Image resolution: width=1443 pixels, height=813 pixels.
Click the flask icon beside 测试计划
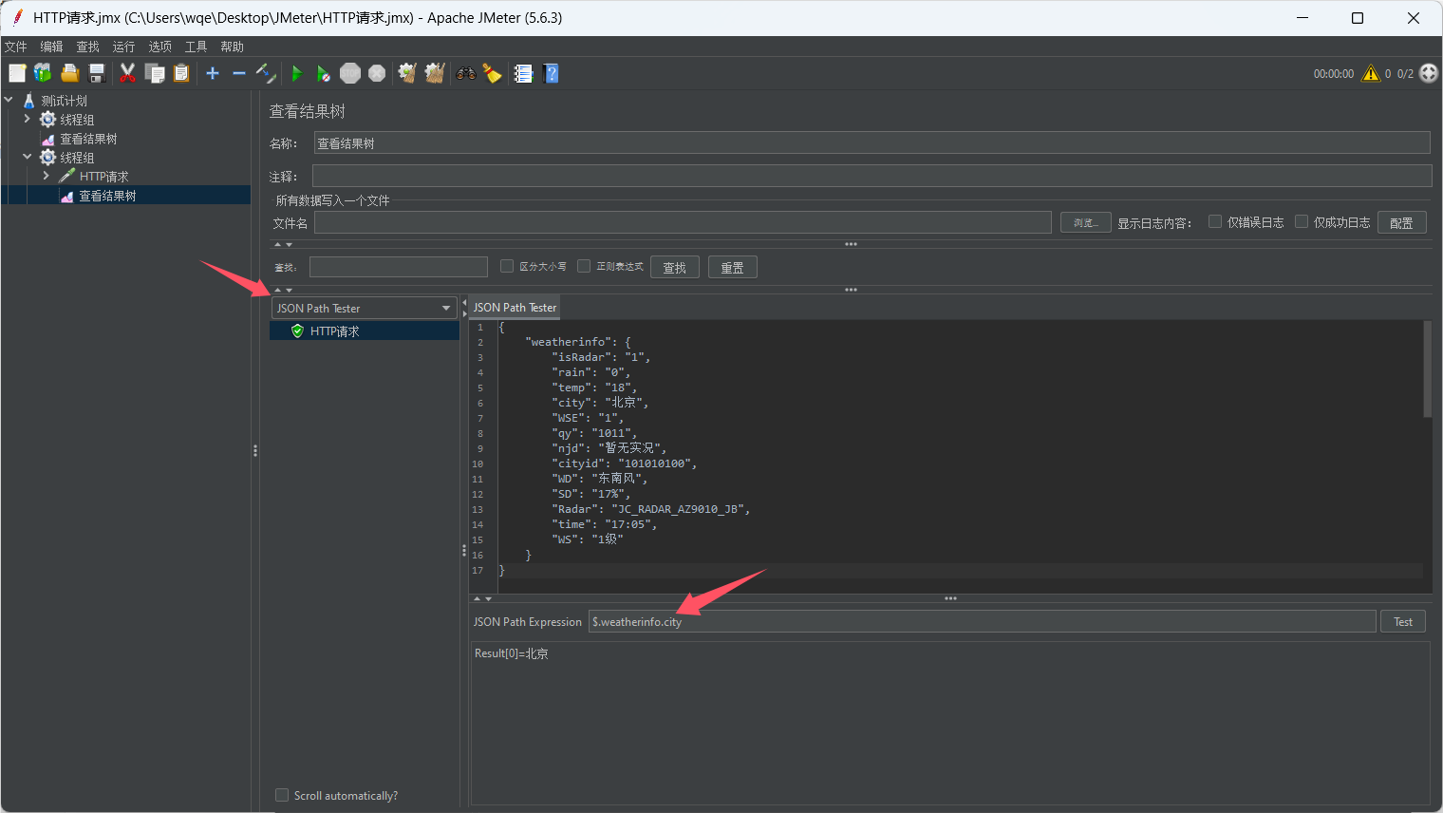28,101
